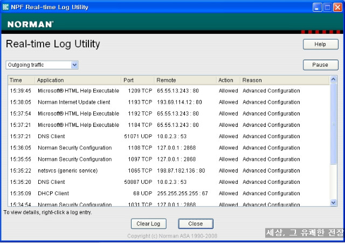The image size is (345, 243).
Task: Close window with red X
Action: tap(337, 7)
